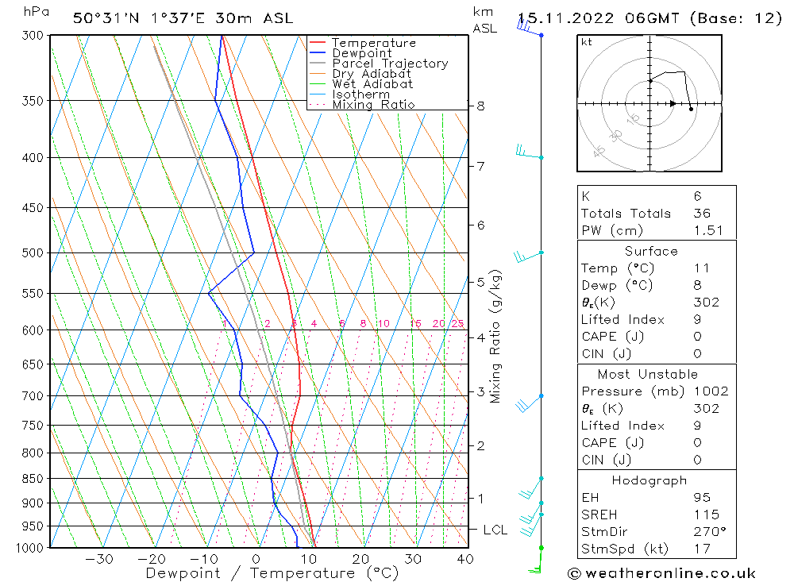Click the Surface Lifted Index label
The image size is (794, 582).
(622, 320)
